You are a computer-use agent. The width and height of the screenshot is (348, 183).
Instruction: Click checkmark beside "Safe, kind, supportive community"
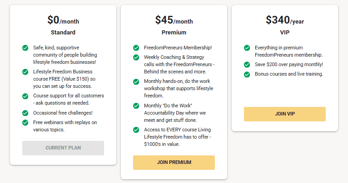pyautogui.click(x=25, y=48)
